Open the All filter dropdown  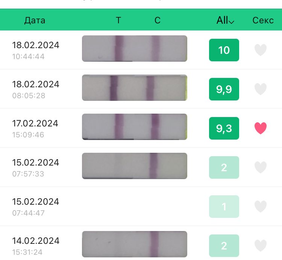click(225, 20)
